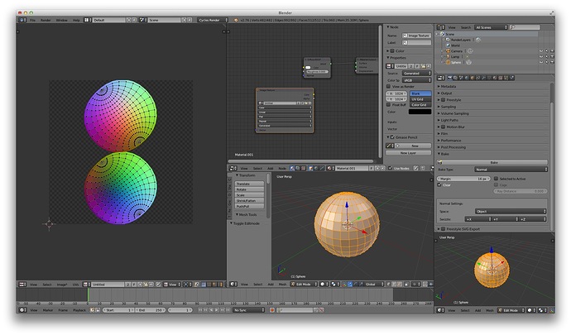Toggle the Freestyle panel checkbox
571x335 pixels.
[444, 100]
